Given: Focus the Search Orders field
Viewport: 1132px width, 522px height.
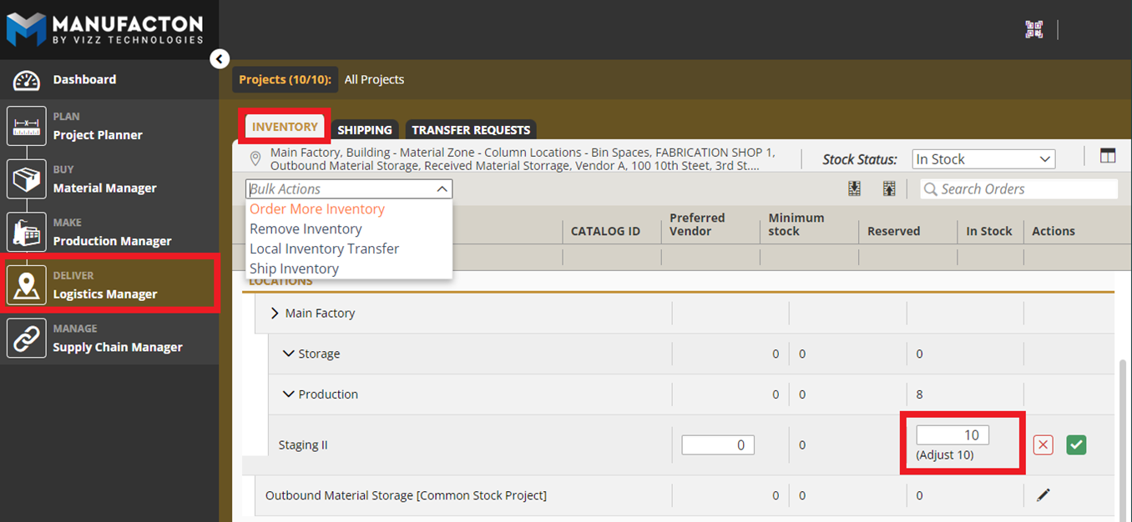Looking at the screenshot, I should tap(1018, 189).
